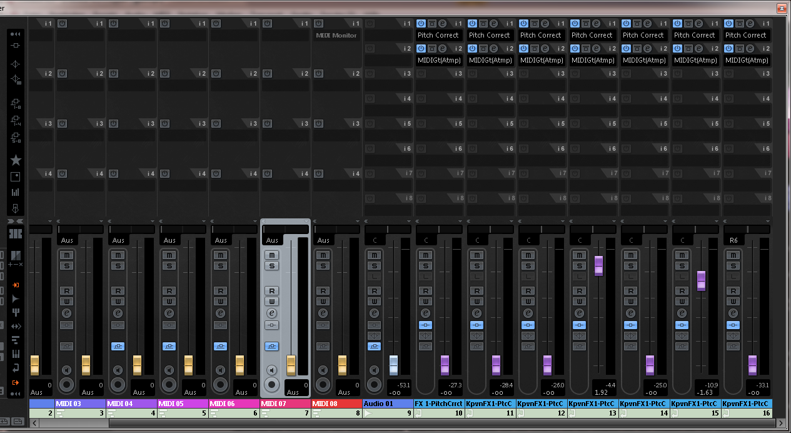Open the MIDIGt(Atmp) insert slot on channel 16
The height and width of the screenshot is (433, 791).
746,60
